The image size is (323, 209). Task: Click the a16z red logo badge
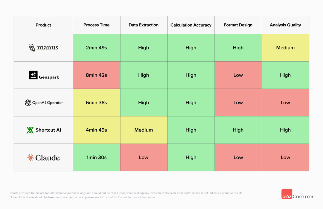(x=287, y=194)
